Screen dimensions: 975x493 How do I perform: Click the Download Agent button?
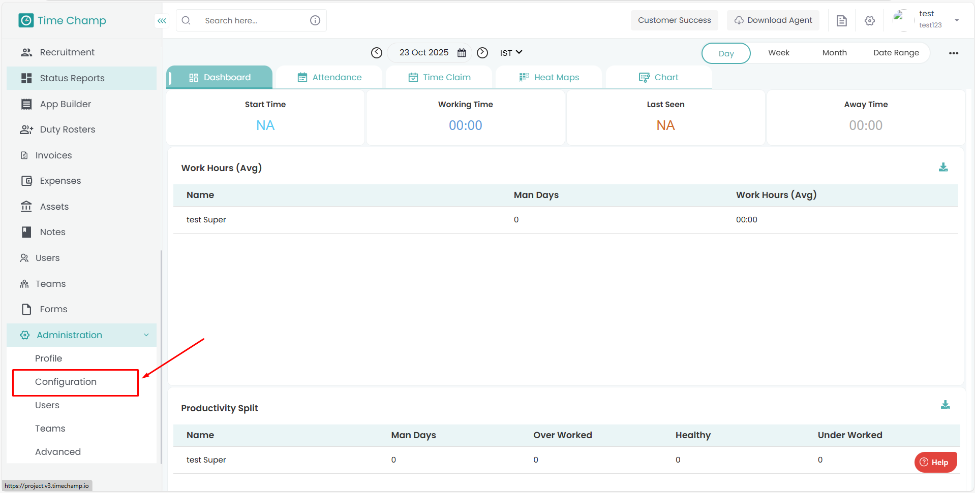(x=773, y=20)
